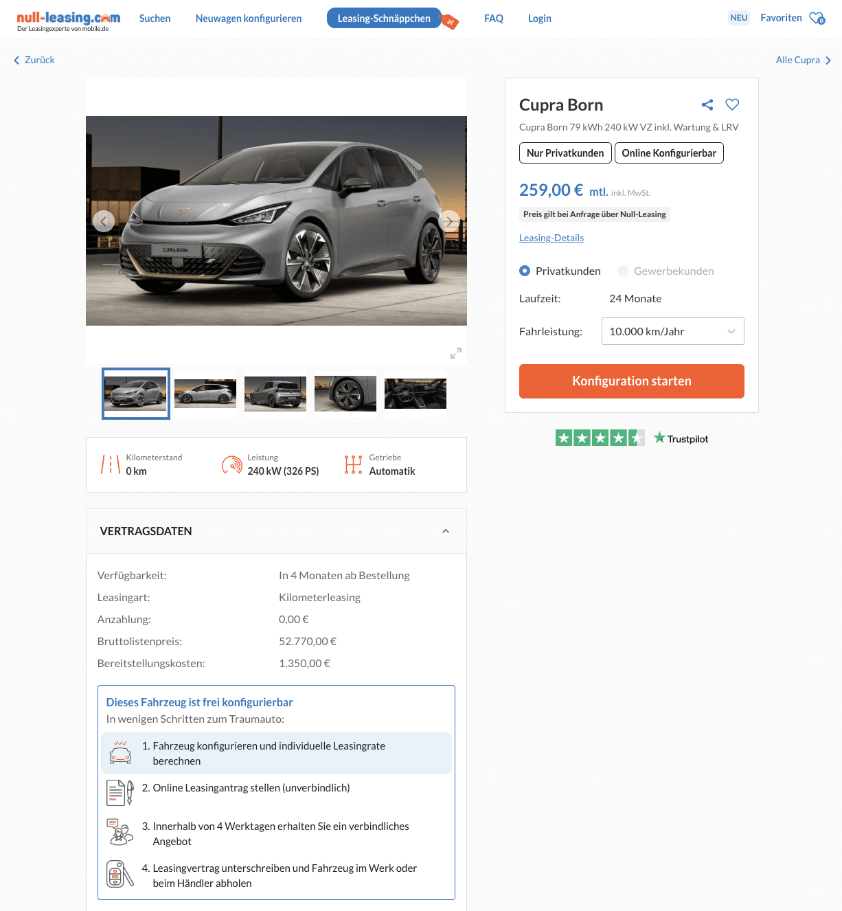This screenshot has height=911, width=842.
Task: Add Cupra Born to favorites with heart icon
Action: [732, 104]
